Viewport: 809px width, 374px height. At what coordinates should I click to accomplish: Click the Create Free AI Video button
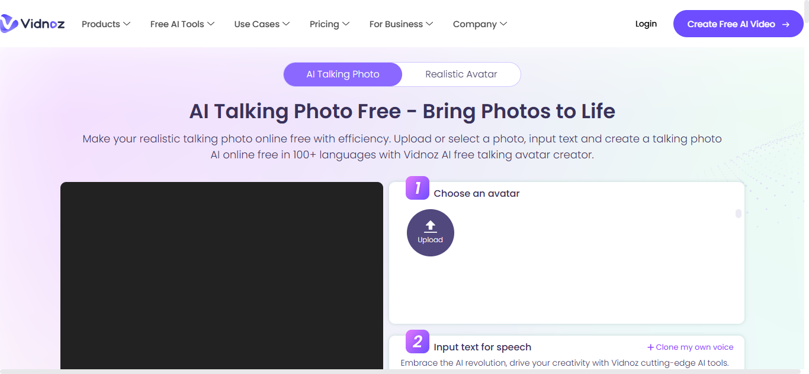pyautogui.click(x=739, y=24)
